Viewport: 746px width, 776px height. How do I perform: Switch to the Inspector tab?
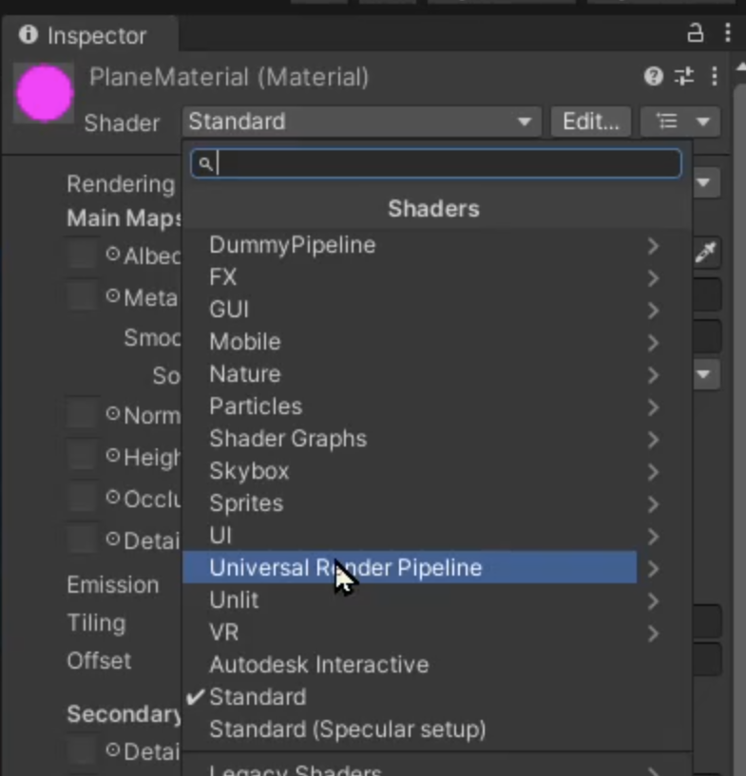click(89, 34)
